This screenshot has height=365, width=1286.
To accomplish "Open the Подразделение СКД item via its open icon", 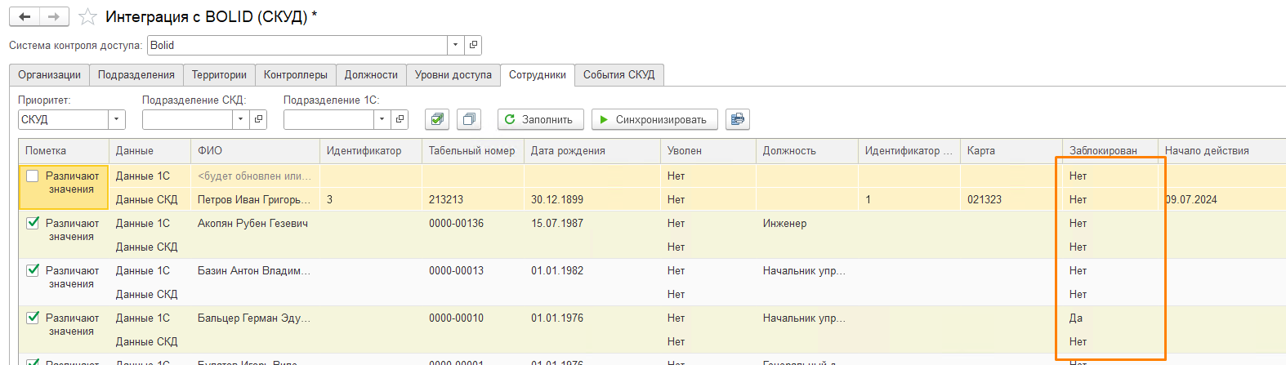I will tap(258, 119).
